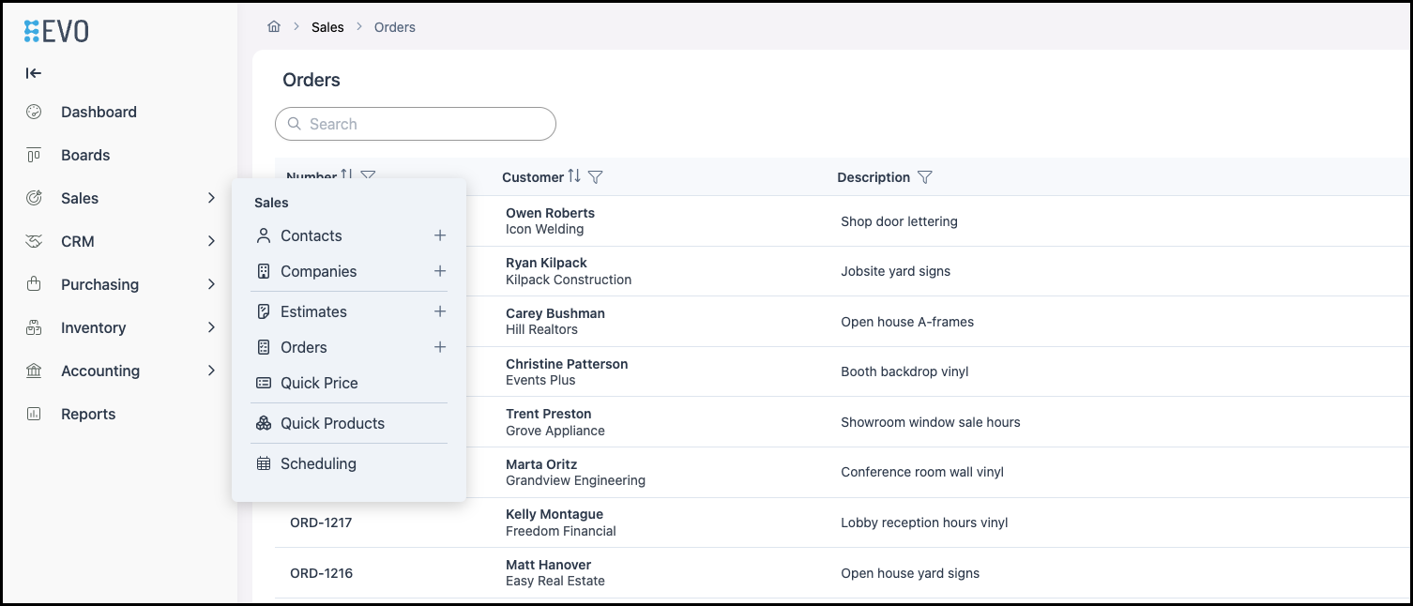
Task: Click the Orders icon in flyout
Action: (264, 347)
